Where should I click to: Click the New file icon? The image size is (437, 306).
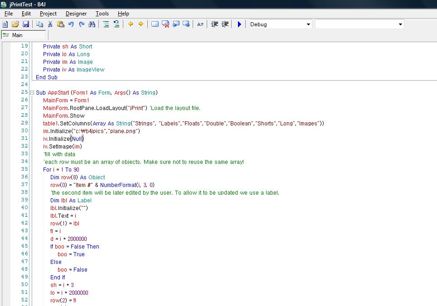5,24
